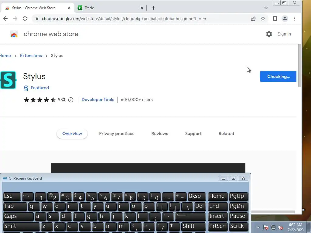311x233 pixels.
Task: Click the Pause key on On-Screen Keyboard
Action: pyautogui.click(x=238, y=217)
